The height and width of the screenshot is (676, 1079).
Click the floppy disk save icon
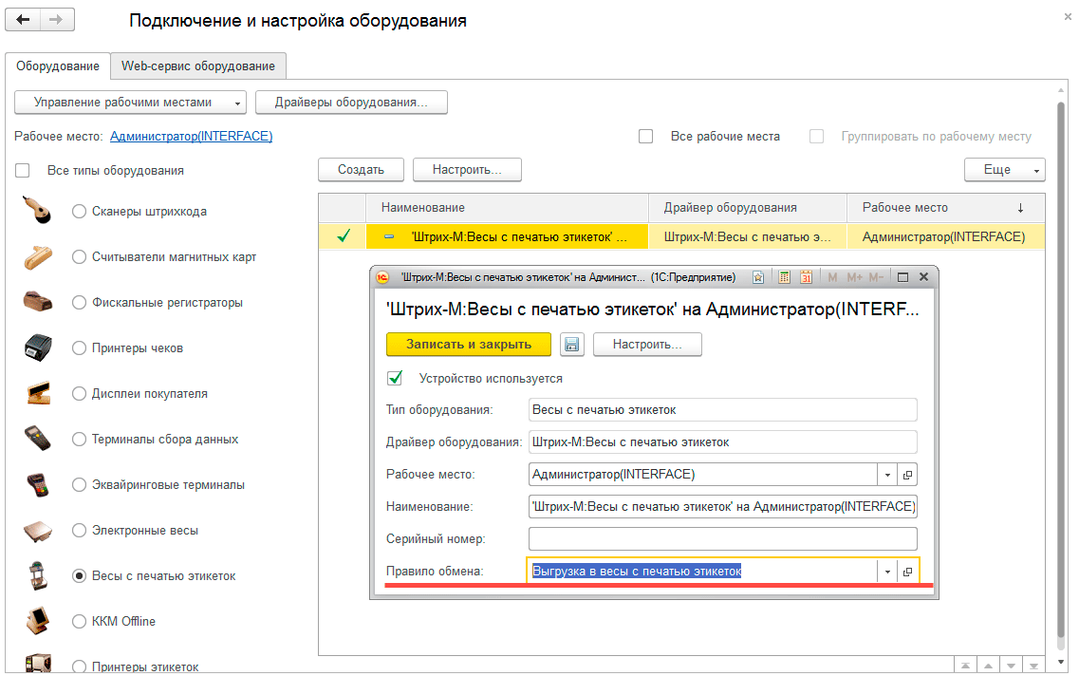click(571, 345)
